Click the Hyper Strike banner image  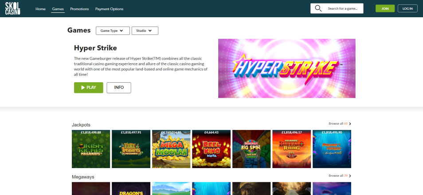287,69
